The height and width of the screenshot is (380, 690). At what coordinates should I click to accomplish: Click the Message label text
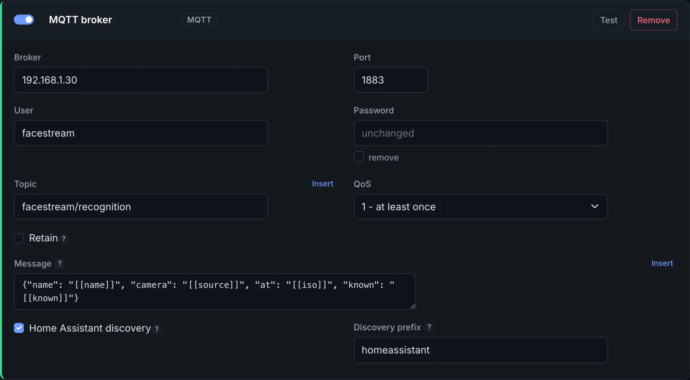click(33, 263)
